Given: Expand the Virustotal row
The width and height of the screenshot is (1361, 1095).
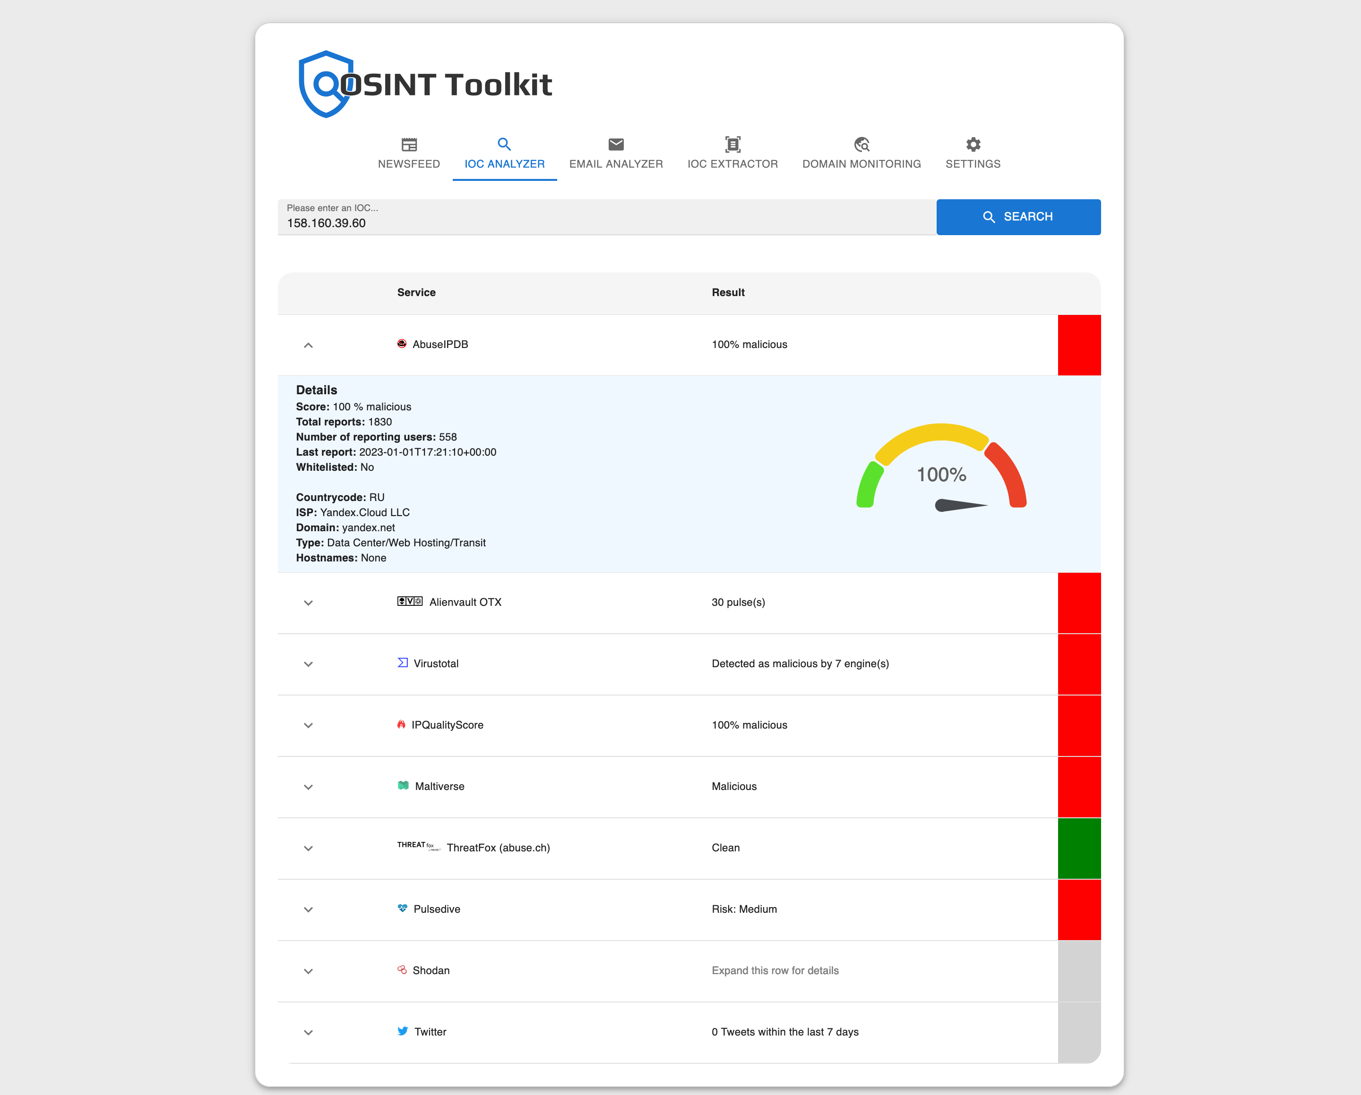Looking at the screenshot, I should click(x=308, y=664).
